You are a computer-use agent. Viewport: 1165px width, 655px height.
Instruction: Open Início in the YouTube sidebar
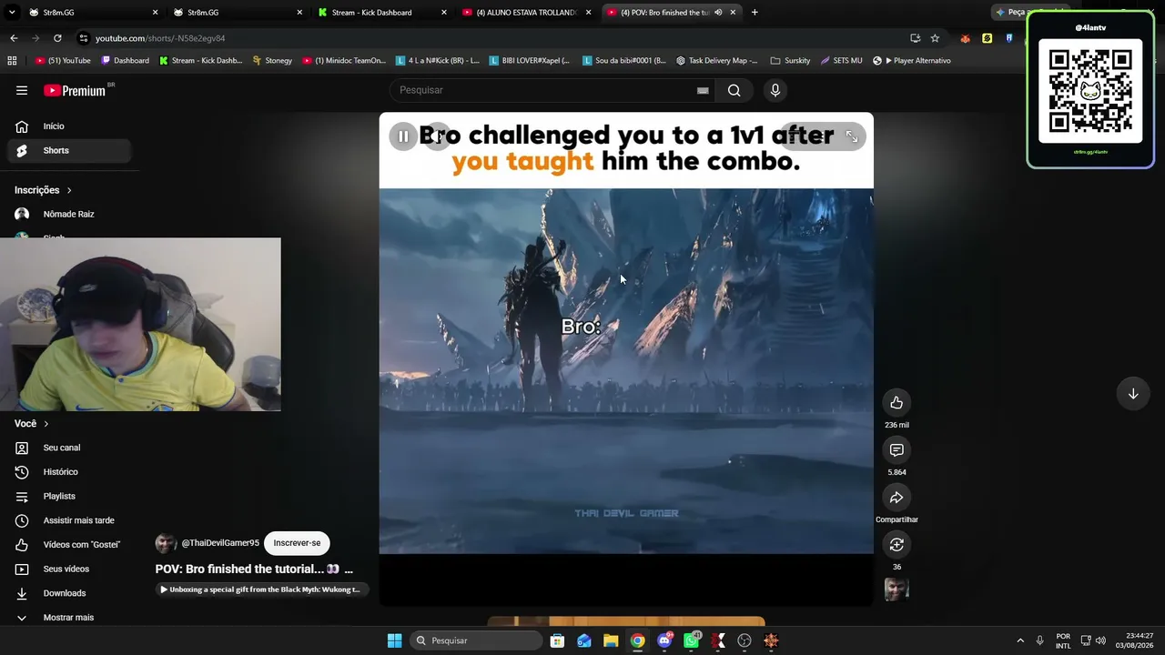point(69,126)
